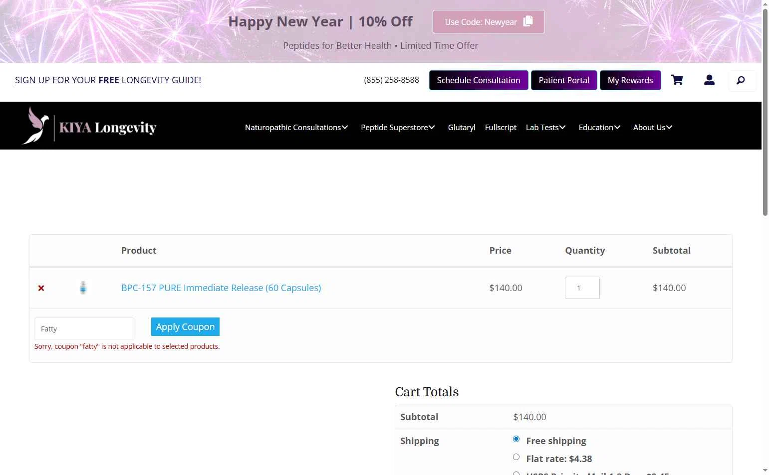
Task: Expand Peptide Superstore menu
Action: click(x=398, y=128)
